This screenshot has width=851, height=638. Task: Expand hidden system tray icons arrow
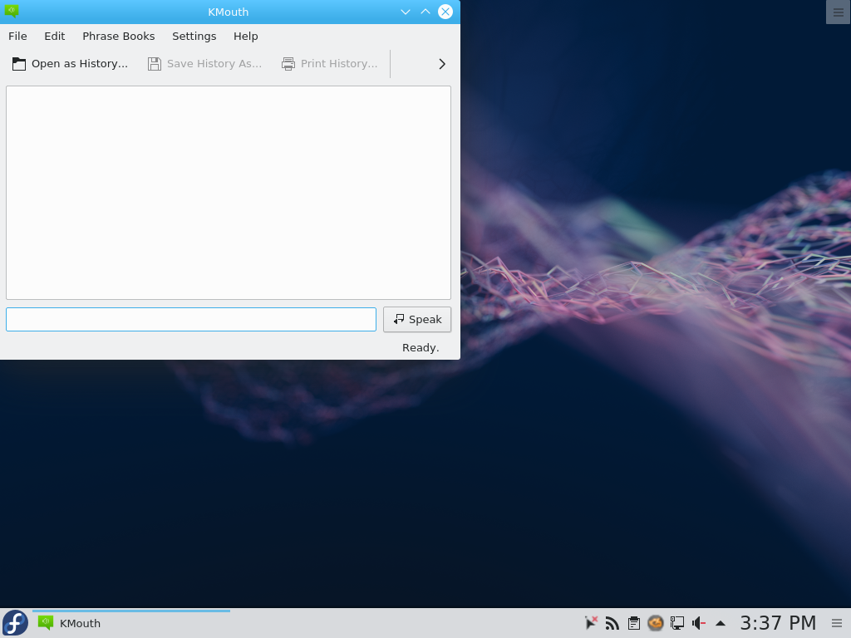721,623
